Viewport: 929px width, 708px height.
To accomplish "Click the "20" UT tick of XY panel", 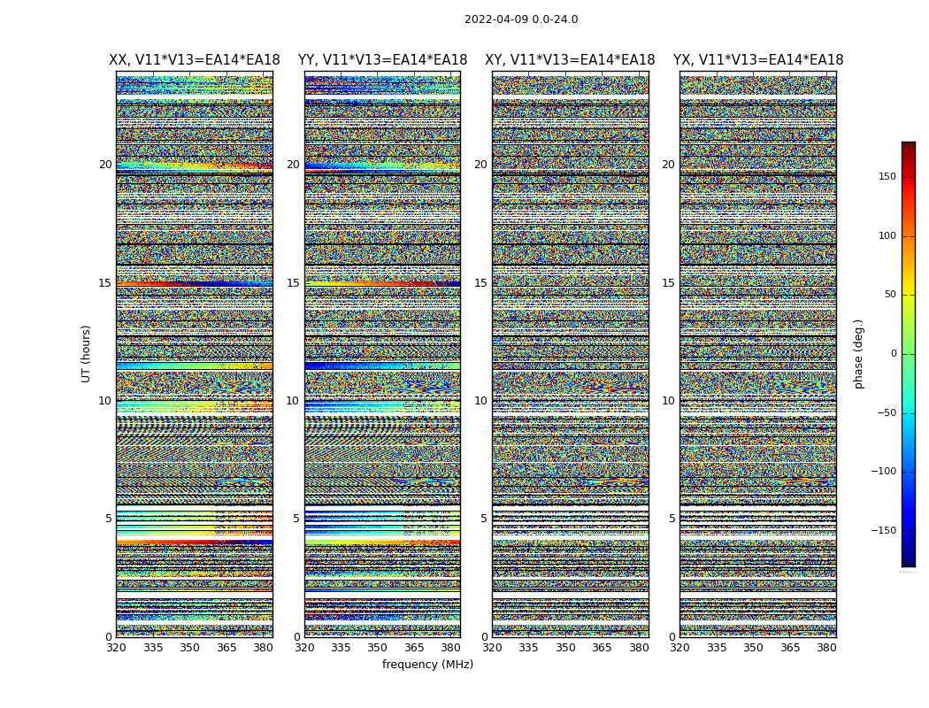I will click(x=480, y=165).
